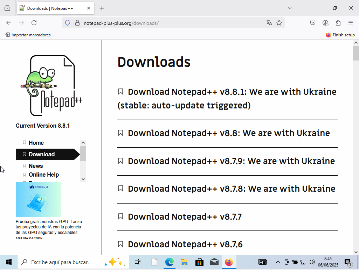Bookmark this page with the star

tap(279, 23)
